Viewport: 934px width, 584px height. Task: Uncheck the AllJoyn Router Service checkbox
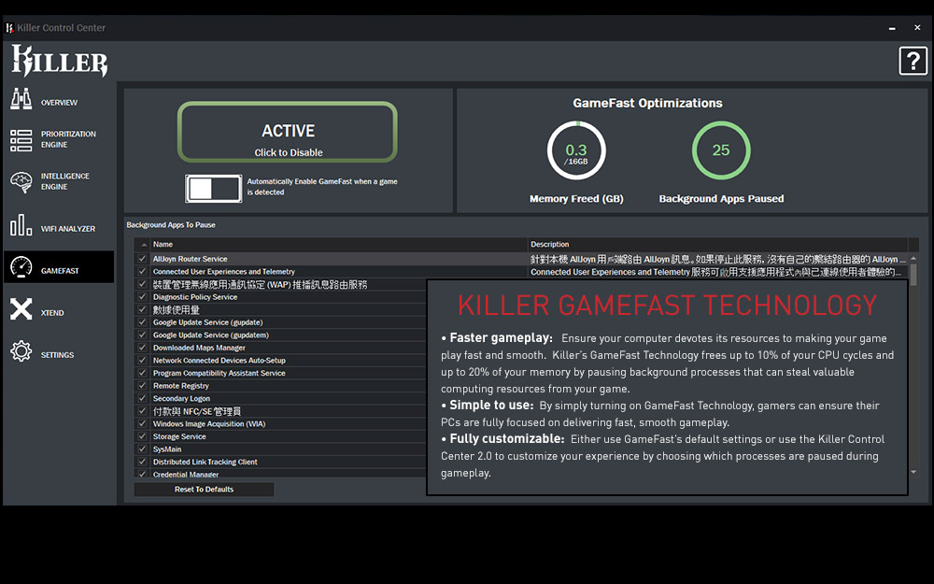(x=142, y=259)
